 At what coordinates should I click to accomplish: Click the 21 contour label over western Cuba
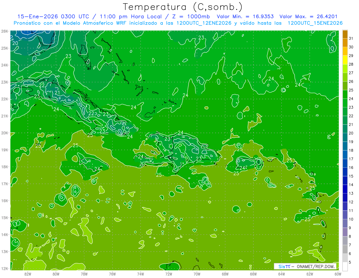pos(57,93)
